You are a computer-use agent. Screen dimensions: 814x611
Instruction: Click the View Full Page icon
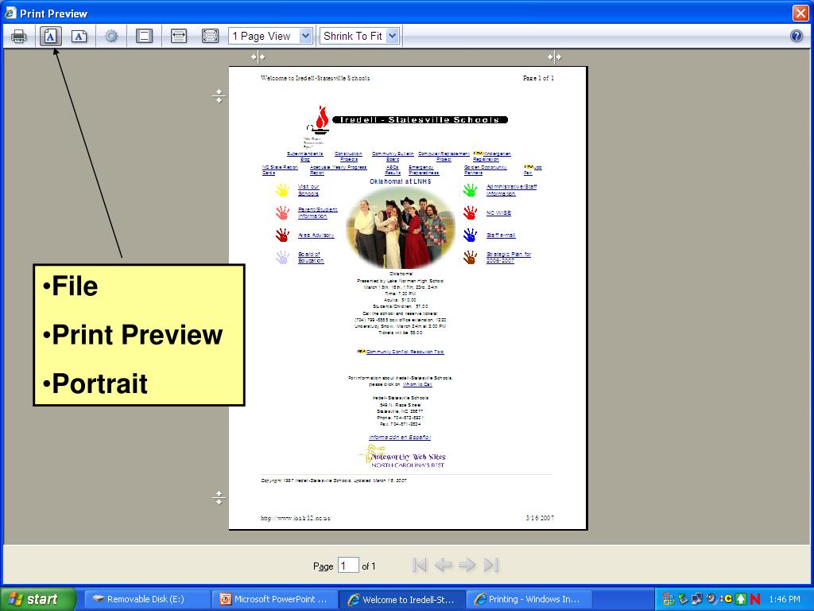(x=210, y=37)
